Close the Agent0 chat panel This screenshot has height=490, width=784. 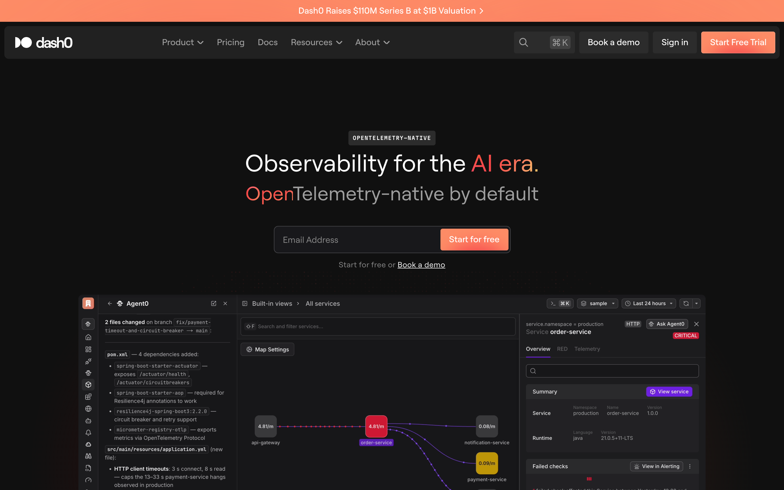point(225,304)
